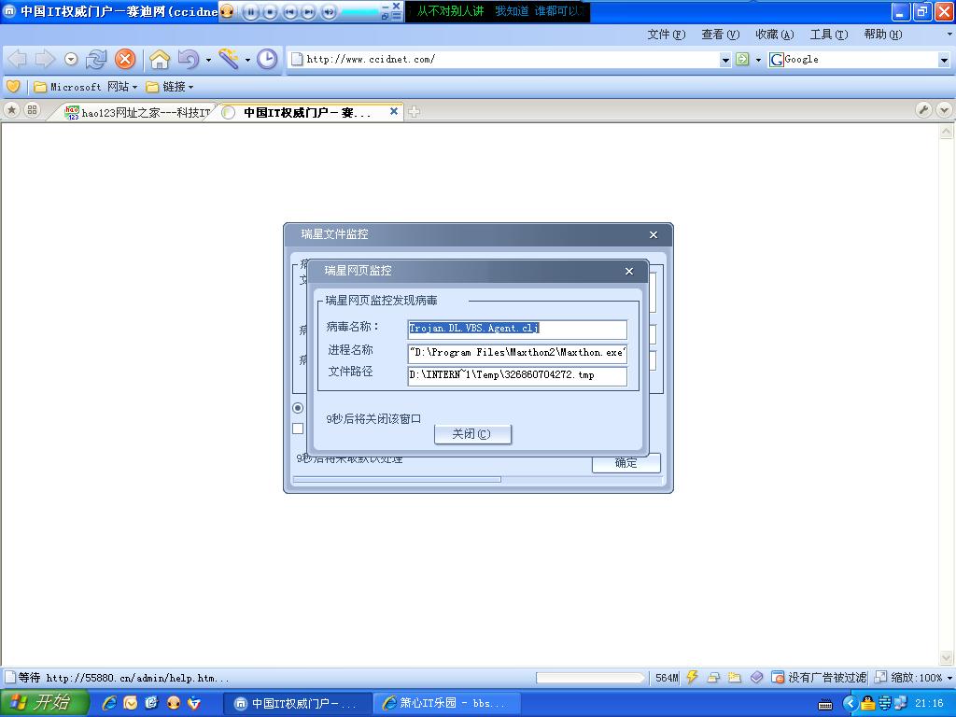The height and width of the screenshot is (717, 956).
Task: Click the 开始 Start button
Action: click(x=44, y=703)
